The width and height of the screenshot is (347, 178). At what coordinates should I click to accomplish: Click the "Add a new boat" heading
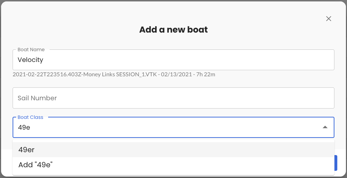click(173, 29)
